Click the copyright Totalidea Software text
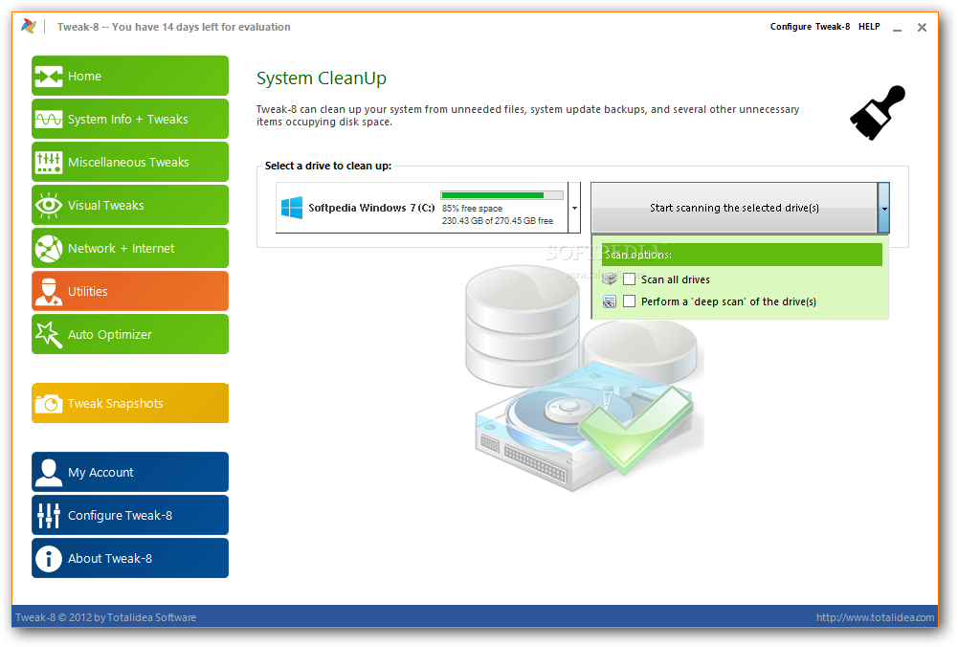This screenshot has width=958, height=647. pos(105,617)
